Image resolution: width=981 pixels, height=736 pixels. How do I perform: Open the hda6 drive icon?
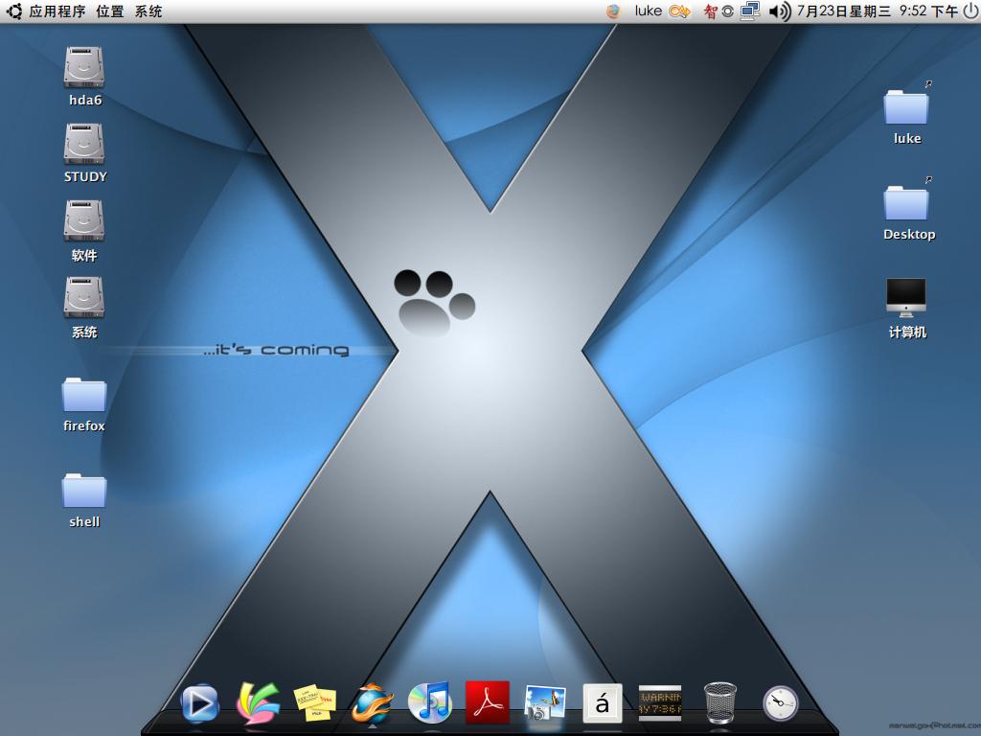84,68
